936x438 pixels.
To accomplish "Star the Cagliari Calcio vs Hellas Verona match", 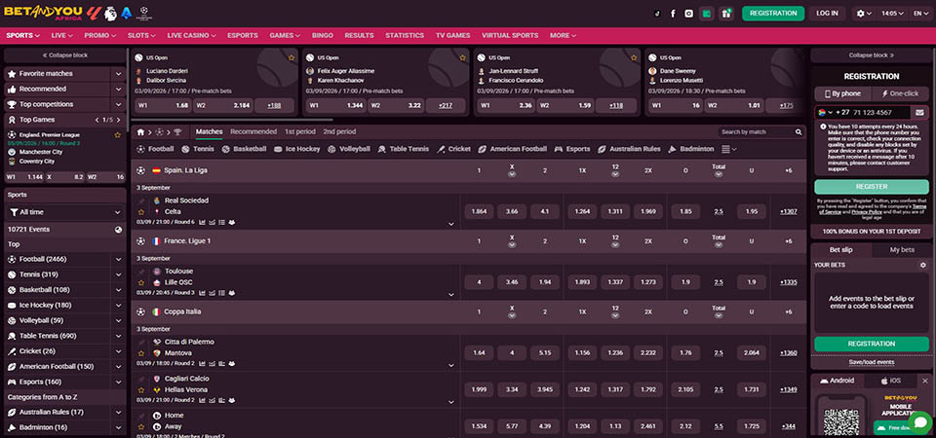I will 141,389.
